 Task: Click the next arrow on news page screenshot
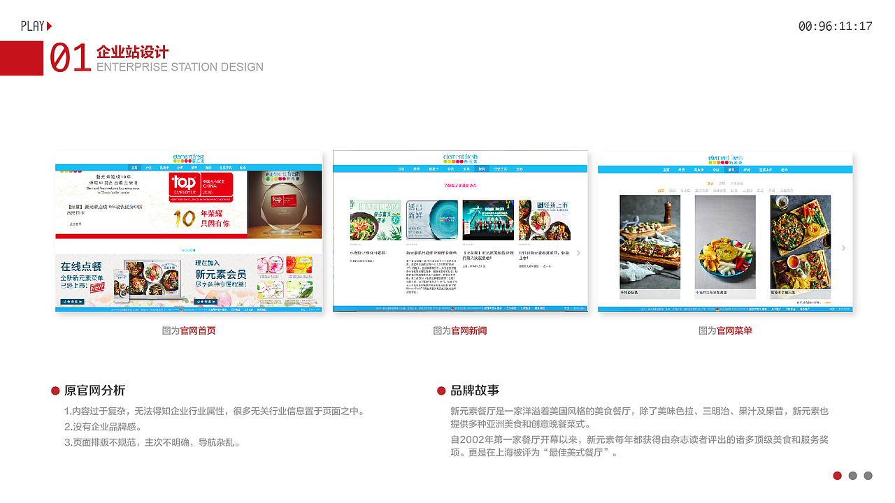(578, 253)
